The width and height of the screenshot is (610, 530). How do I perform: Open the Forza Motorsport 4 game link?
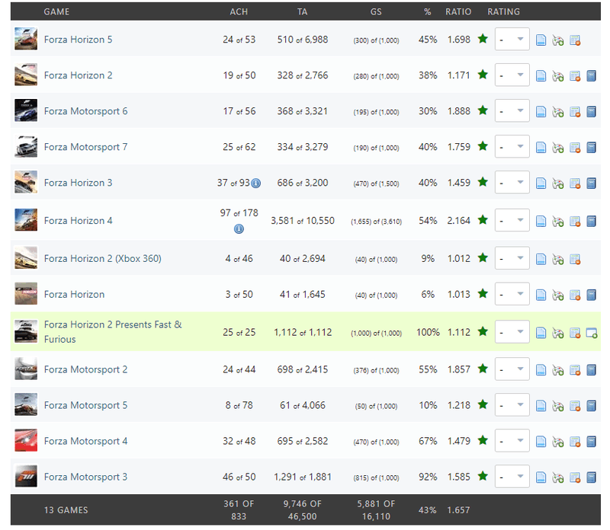85,441
